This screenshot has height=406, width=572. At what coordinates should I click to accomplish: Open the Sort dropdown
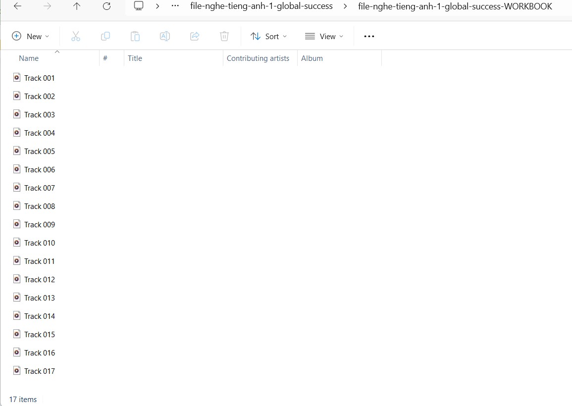point(268,36)
